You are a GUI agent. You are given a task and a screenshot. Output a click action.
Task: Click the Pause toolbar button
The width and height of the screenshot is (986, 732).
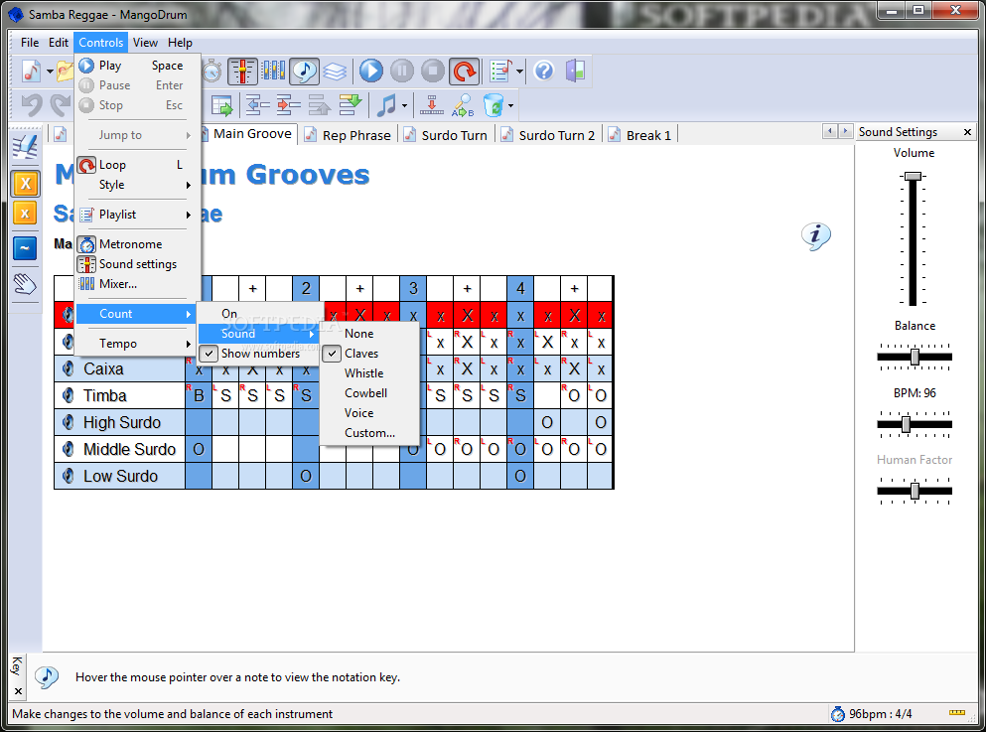click(402, 72)
